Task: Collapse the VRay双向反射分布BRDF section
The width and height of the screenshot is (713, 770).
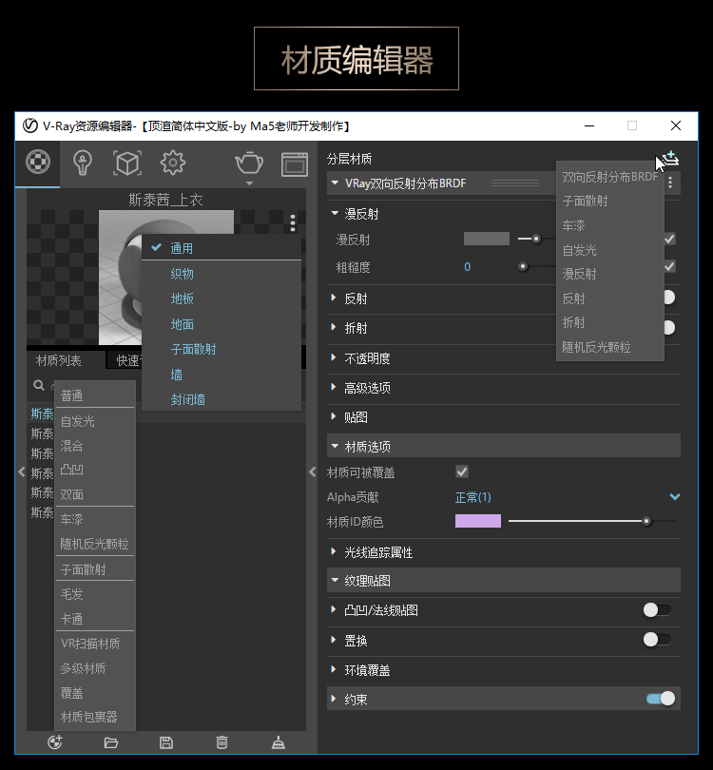Action: pos(335,183)
